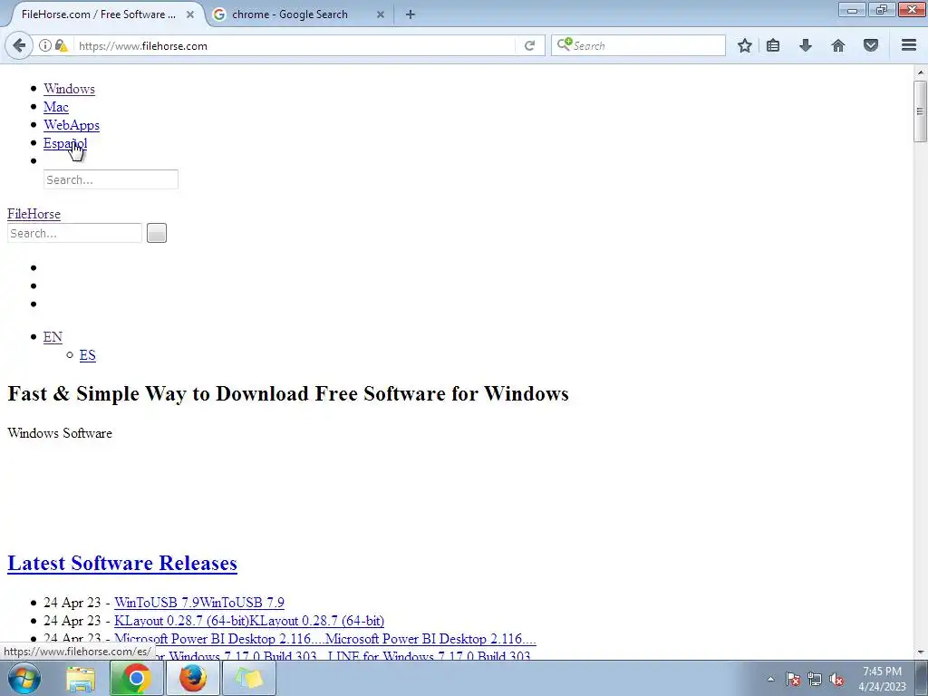
Task: Open the sticky notes taskbar icon
Action: tap(248, 678)
